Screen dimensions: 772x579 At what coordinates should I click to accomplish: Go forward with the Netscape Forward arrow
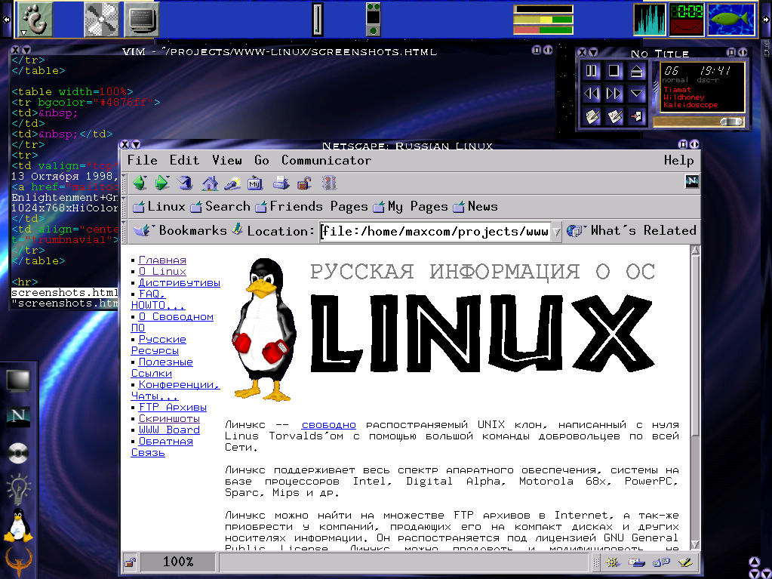pos(162,183)
